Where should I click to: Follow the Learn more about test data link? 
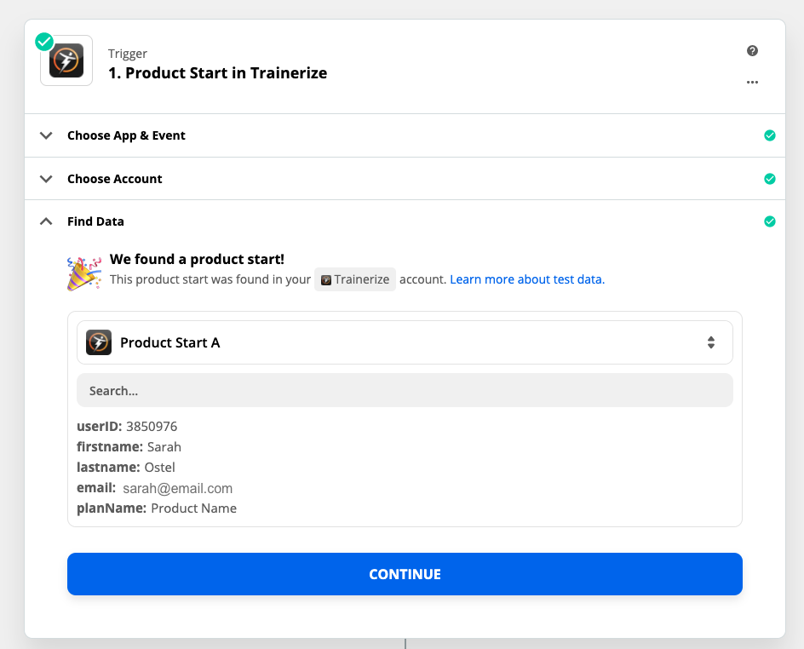coord(527,279)
